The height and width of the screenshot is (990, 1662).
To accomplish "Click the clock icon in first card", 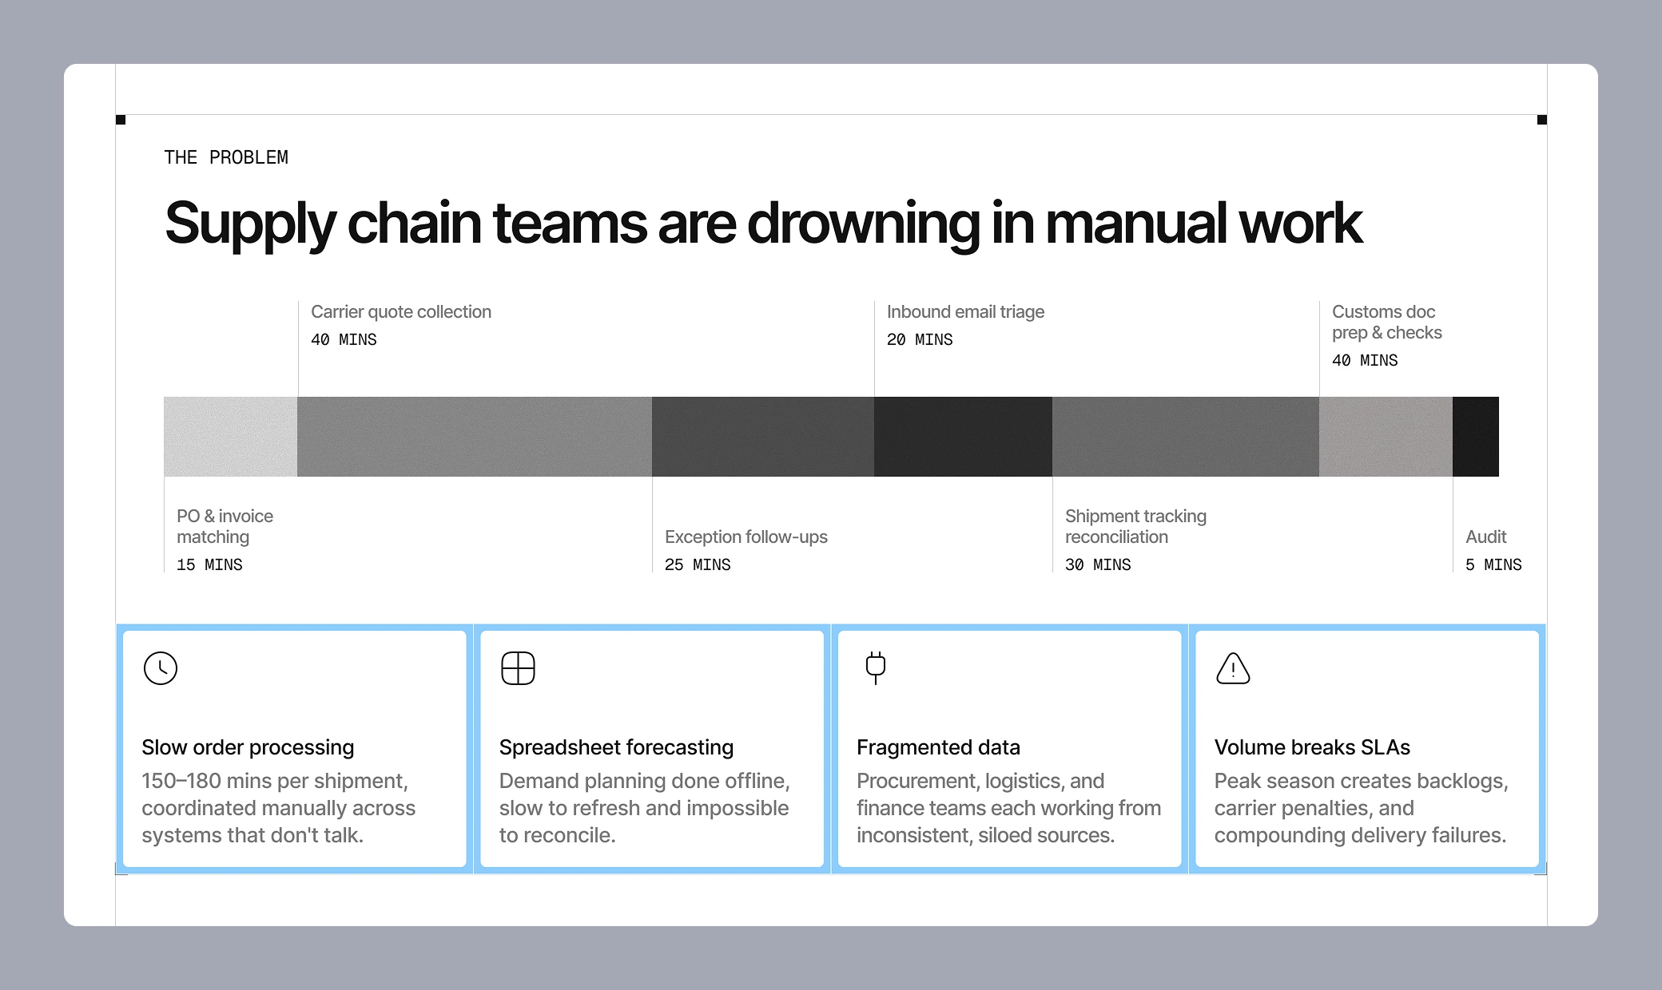I will pyautogui.click(x=161, y=668).
